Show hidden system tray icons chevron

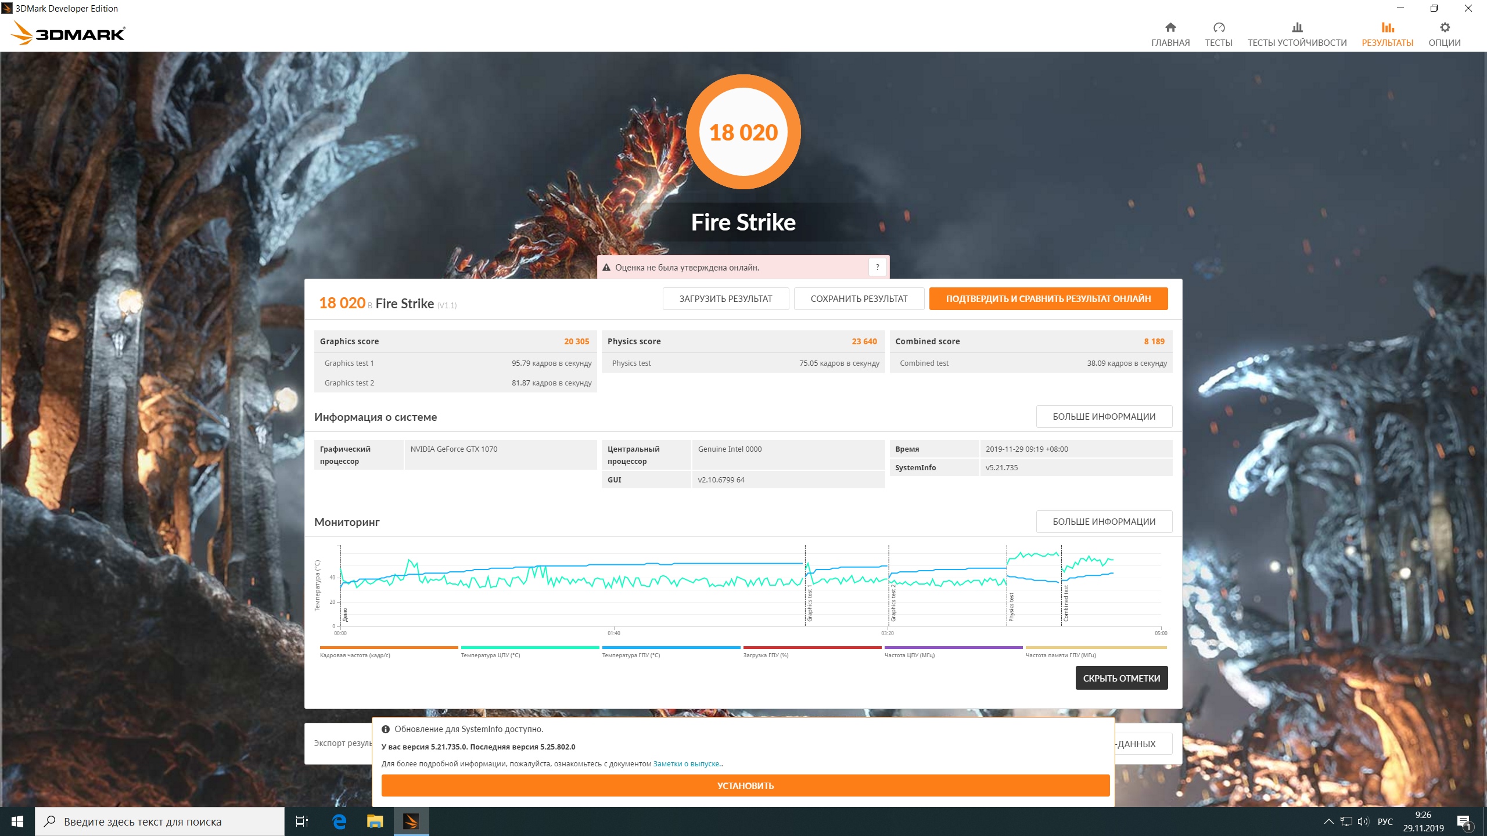[1328, 821]
